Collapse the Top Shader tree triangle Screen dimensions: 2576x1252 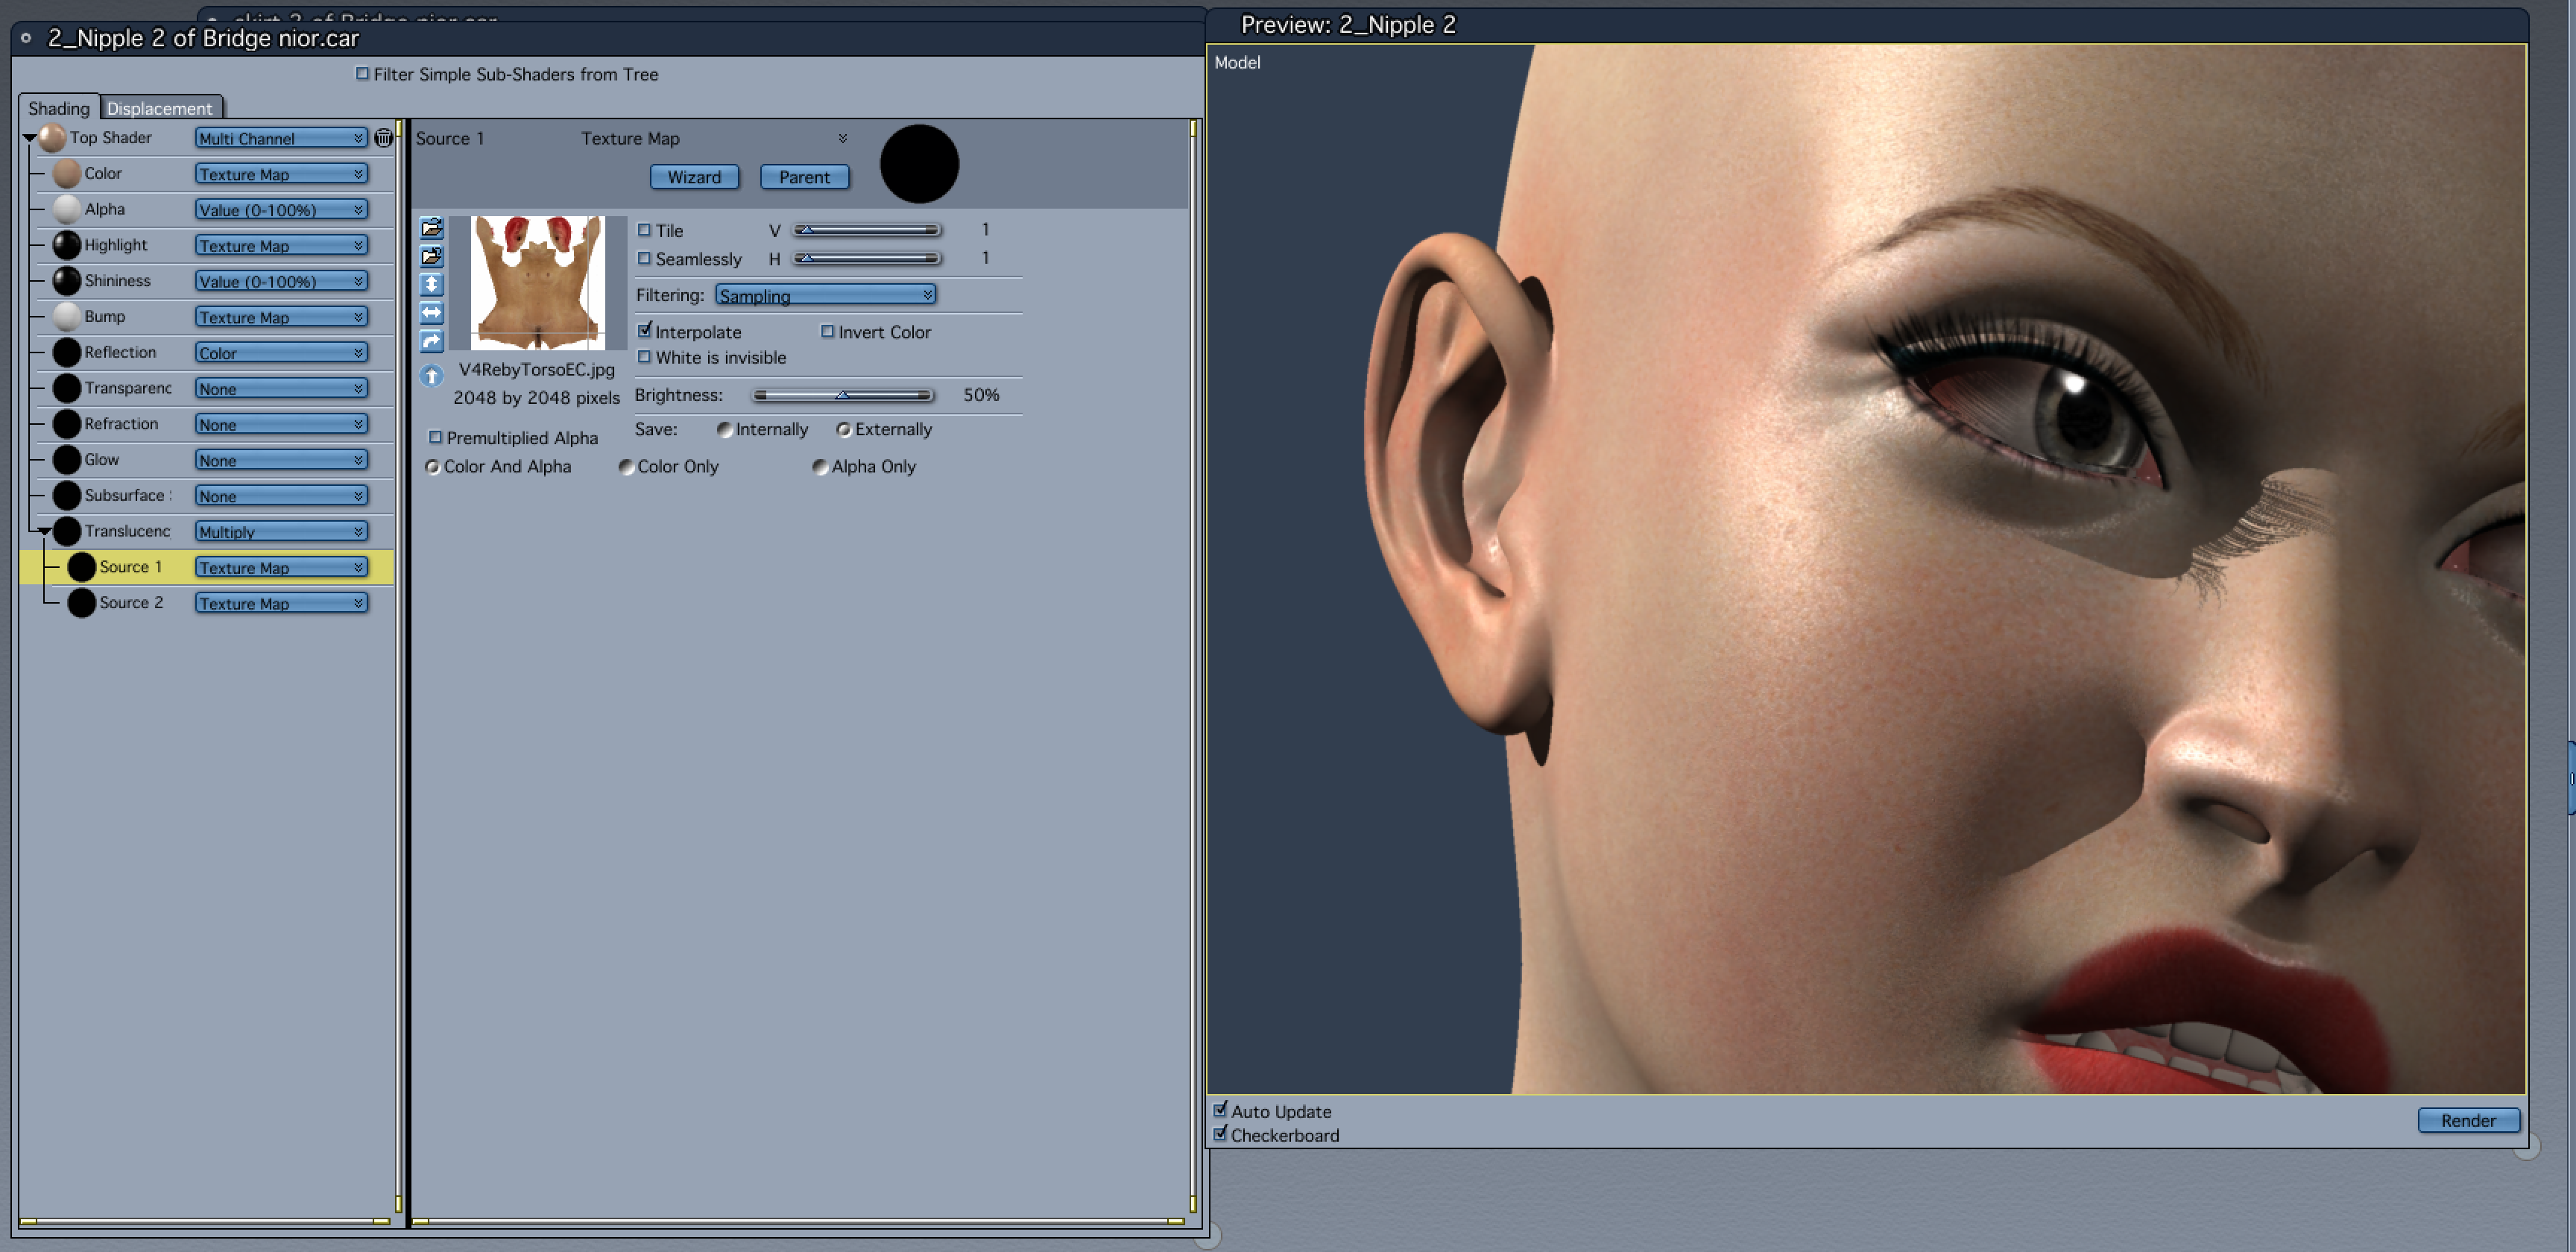pos(29,138)
